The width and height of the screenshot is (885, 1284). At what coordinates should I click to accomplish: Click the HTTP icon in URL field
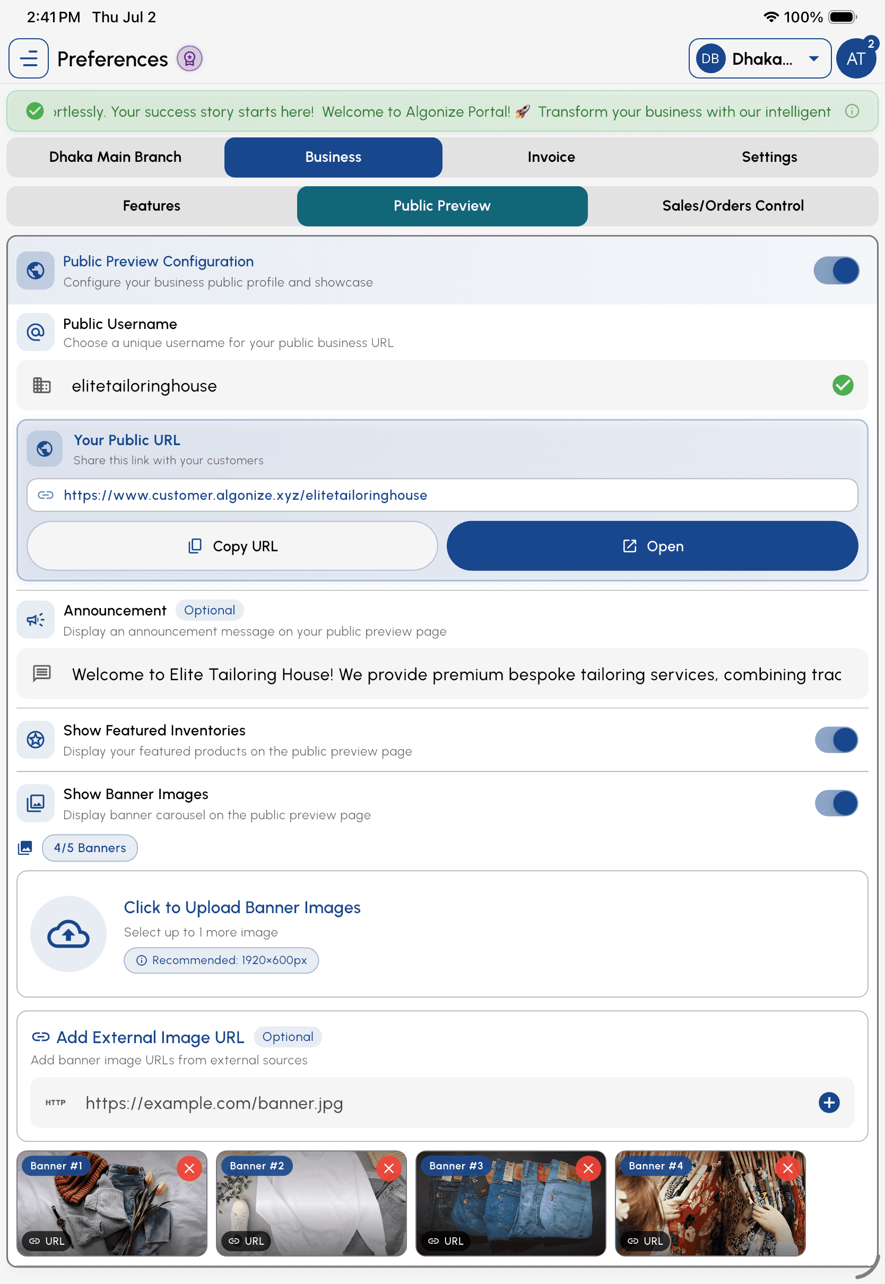coord(56,1102)
